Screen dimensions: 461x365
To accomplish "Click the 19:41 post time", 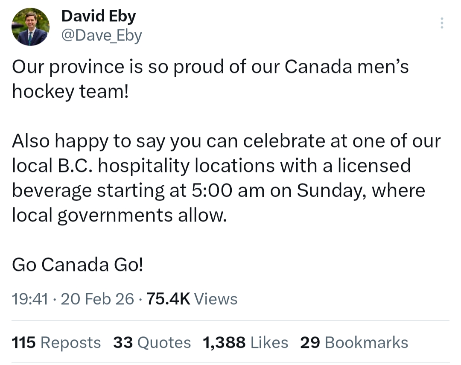I will (29, 299).
